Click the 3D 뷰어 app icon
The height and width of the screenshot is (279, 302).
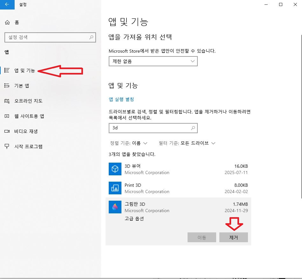115,169
